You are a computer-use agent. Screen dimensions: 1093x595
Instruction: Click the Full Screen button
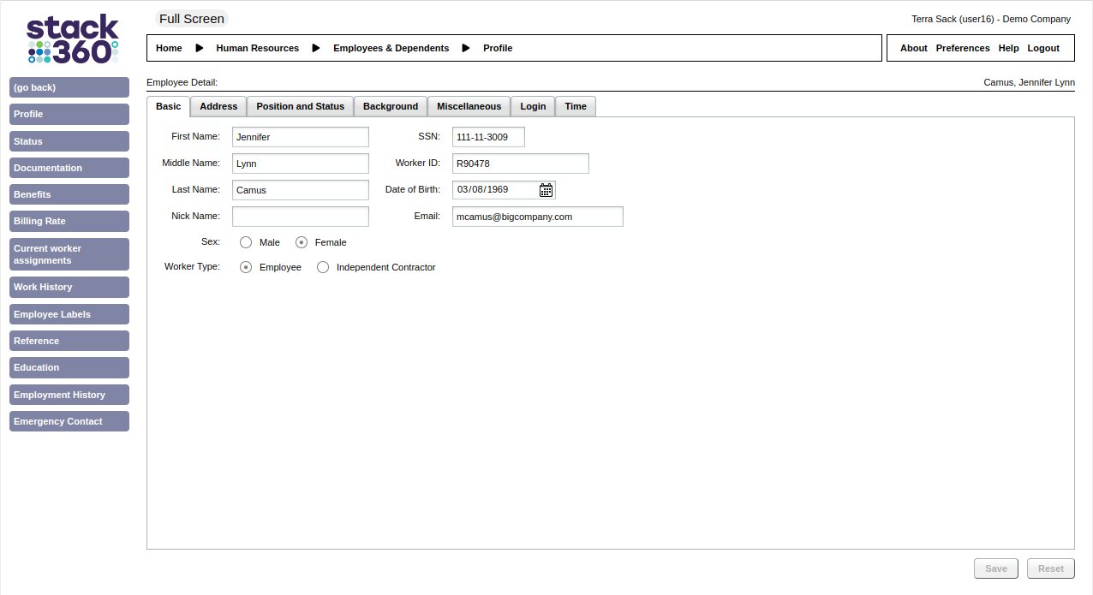192,19
